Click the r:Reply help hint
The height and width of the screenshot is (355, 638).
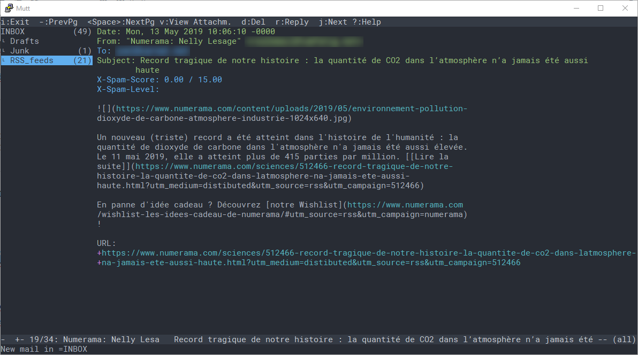[x=292, y=22]
